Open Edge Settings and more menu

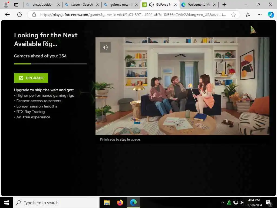pyautogui.click(x=259, y=15)
